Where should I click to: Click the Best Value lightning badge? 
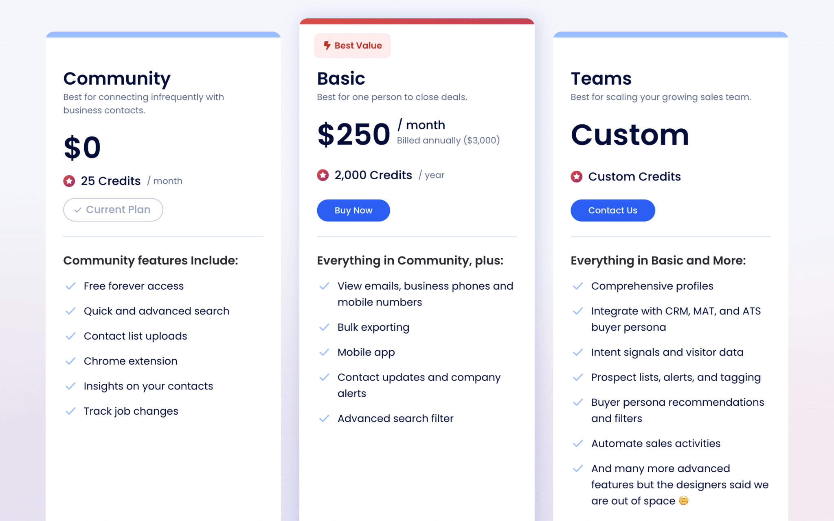[x=352, y=46]
